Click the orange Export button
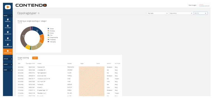This screenshot has height=101, width=215. point(35,58)
